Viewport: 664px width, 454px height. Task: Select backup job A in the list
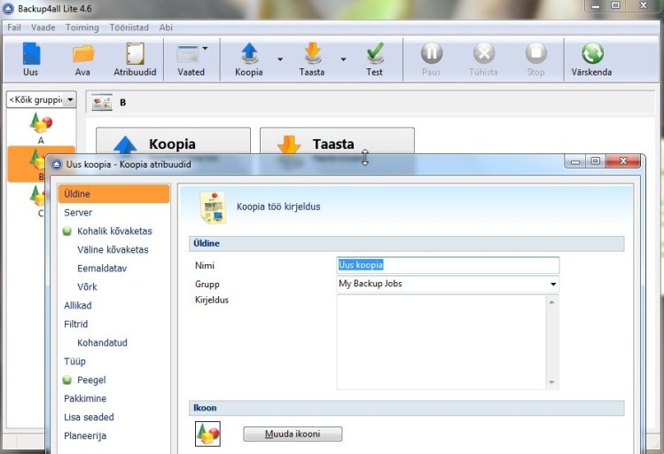pyautogui.click(x=41, y=128)
